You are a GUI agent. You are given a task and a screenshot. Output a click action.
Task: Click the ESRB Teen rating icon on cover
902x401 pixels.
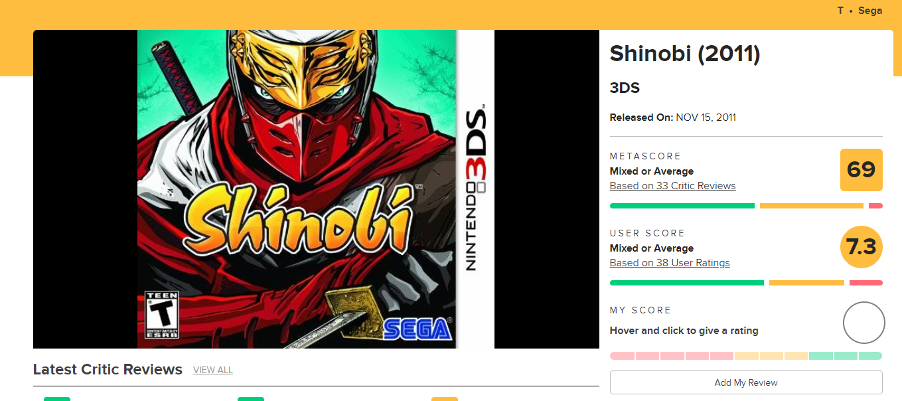click(162, 315)
